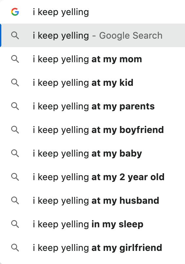The image size is (185, 264).
Task: Choose 'i keep yelling at my boyfriend'
Action: 92,130
